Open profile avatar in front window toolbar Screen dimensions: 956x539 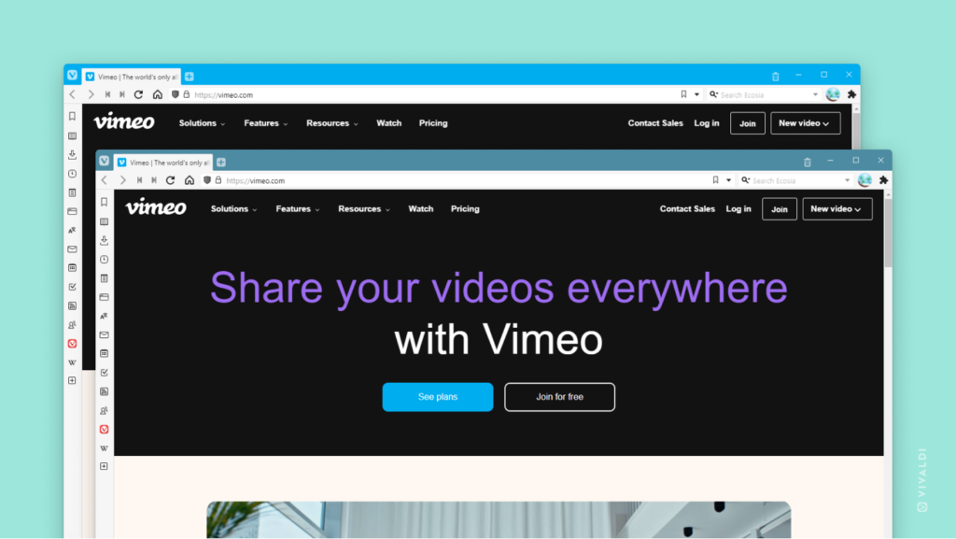865,180
